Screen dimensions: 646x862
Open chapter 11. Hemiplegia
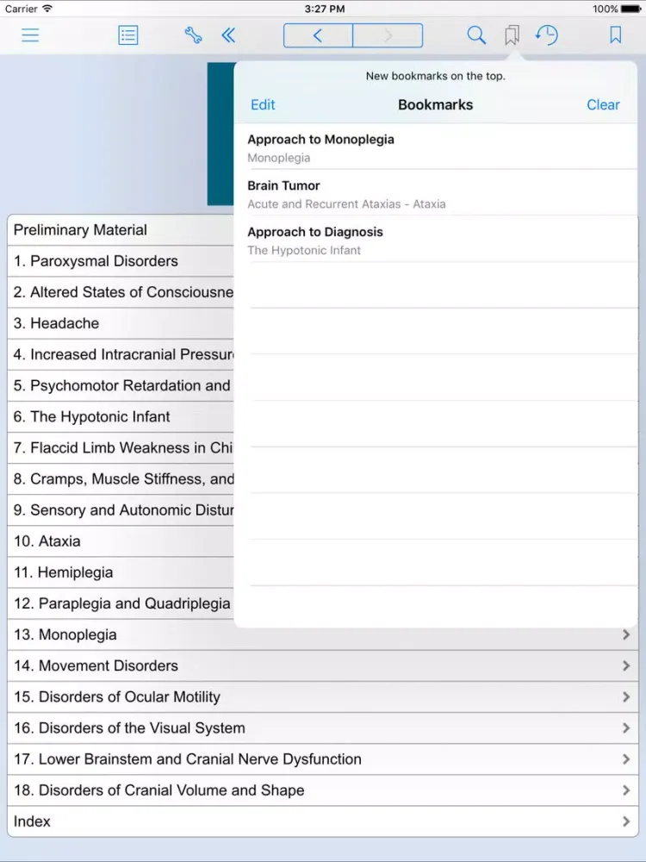coord(121,572)
